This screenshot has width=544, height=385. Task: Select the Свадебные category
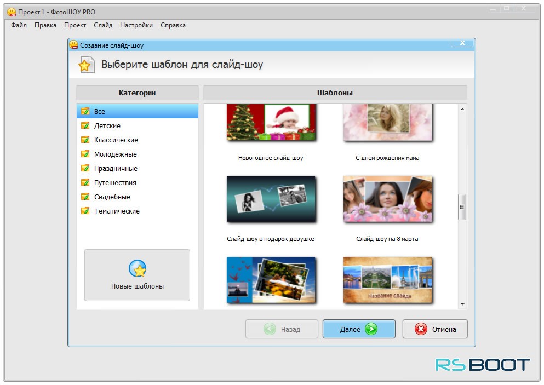(x=138, y=197)
